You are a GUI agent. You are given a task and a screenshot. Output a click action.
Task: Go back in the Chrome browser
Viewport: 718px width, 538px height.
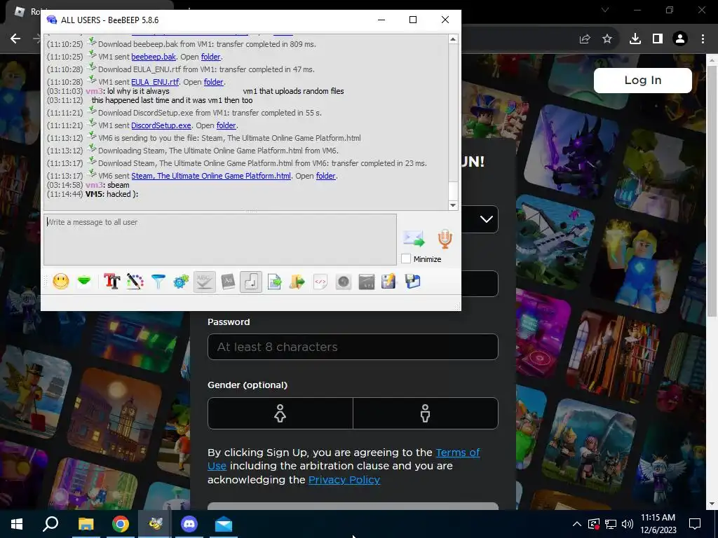15,39
